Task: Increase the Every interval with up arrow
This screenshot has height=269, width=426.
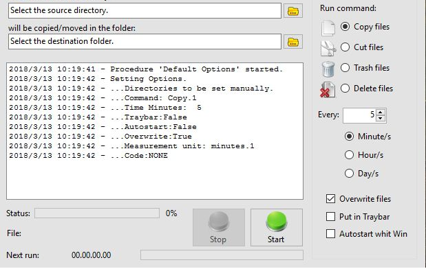Action: [x=381, y=113]
